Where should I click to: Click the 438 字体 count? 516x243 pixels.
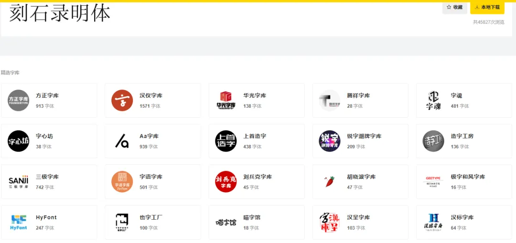tap(252, 147)
